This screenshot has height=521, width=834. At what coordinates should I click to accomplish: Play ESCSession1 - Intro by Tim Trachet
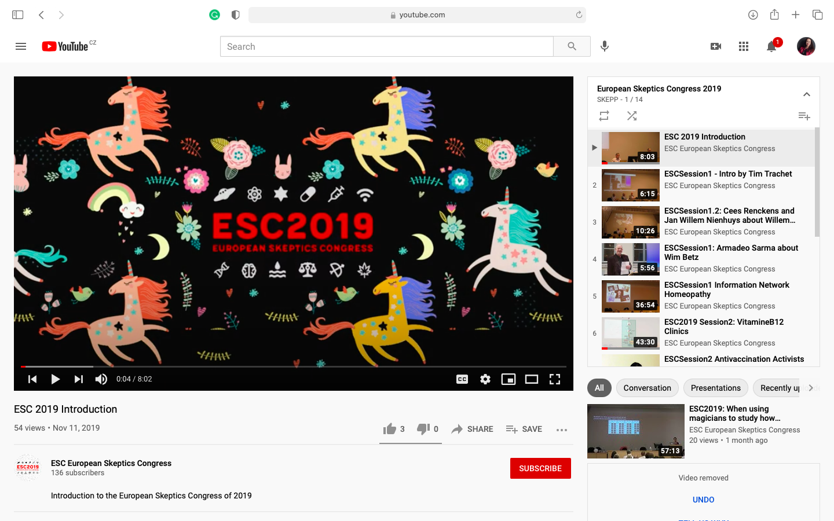click(x=701, y=185)
